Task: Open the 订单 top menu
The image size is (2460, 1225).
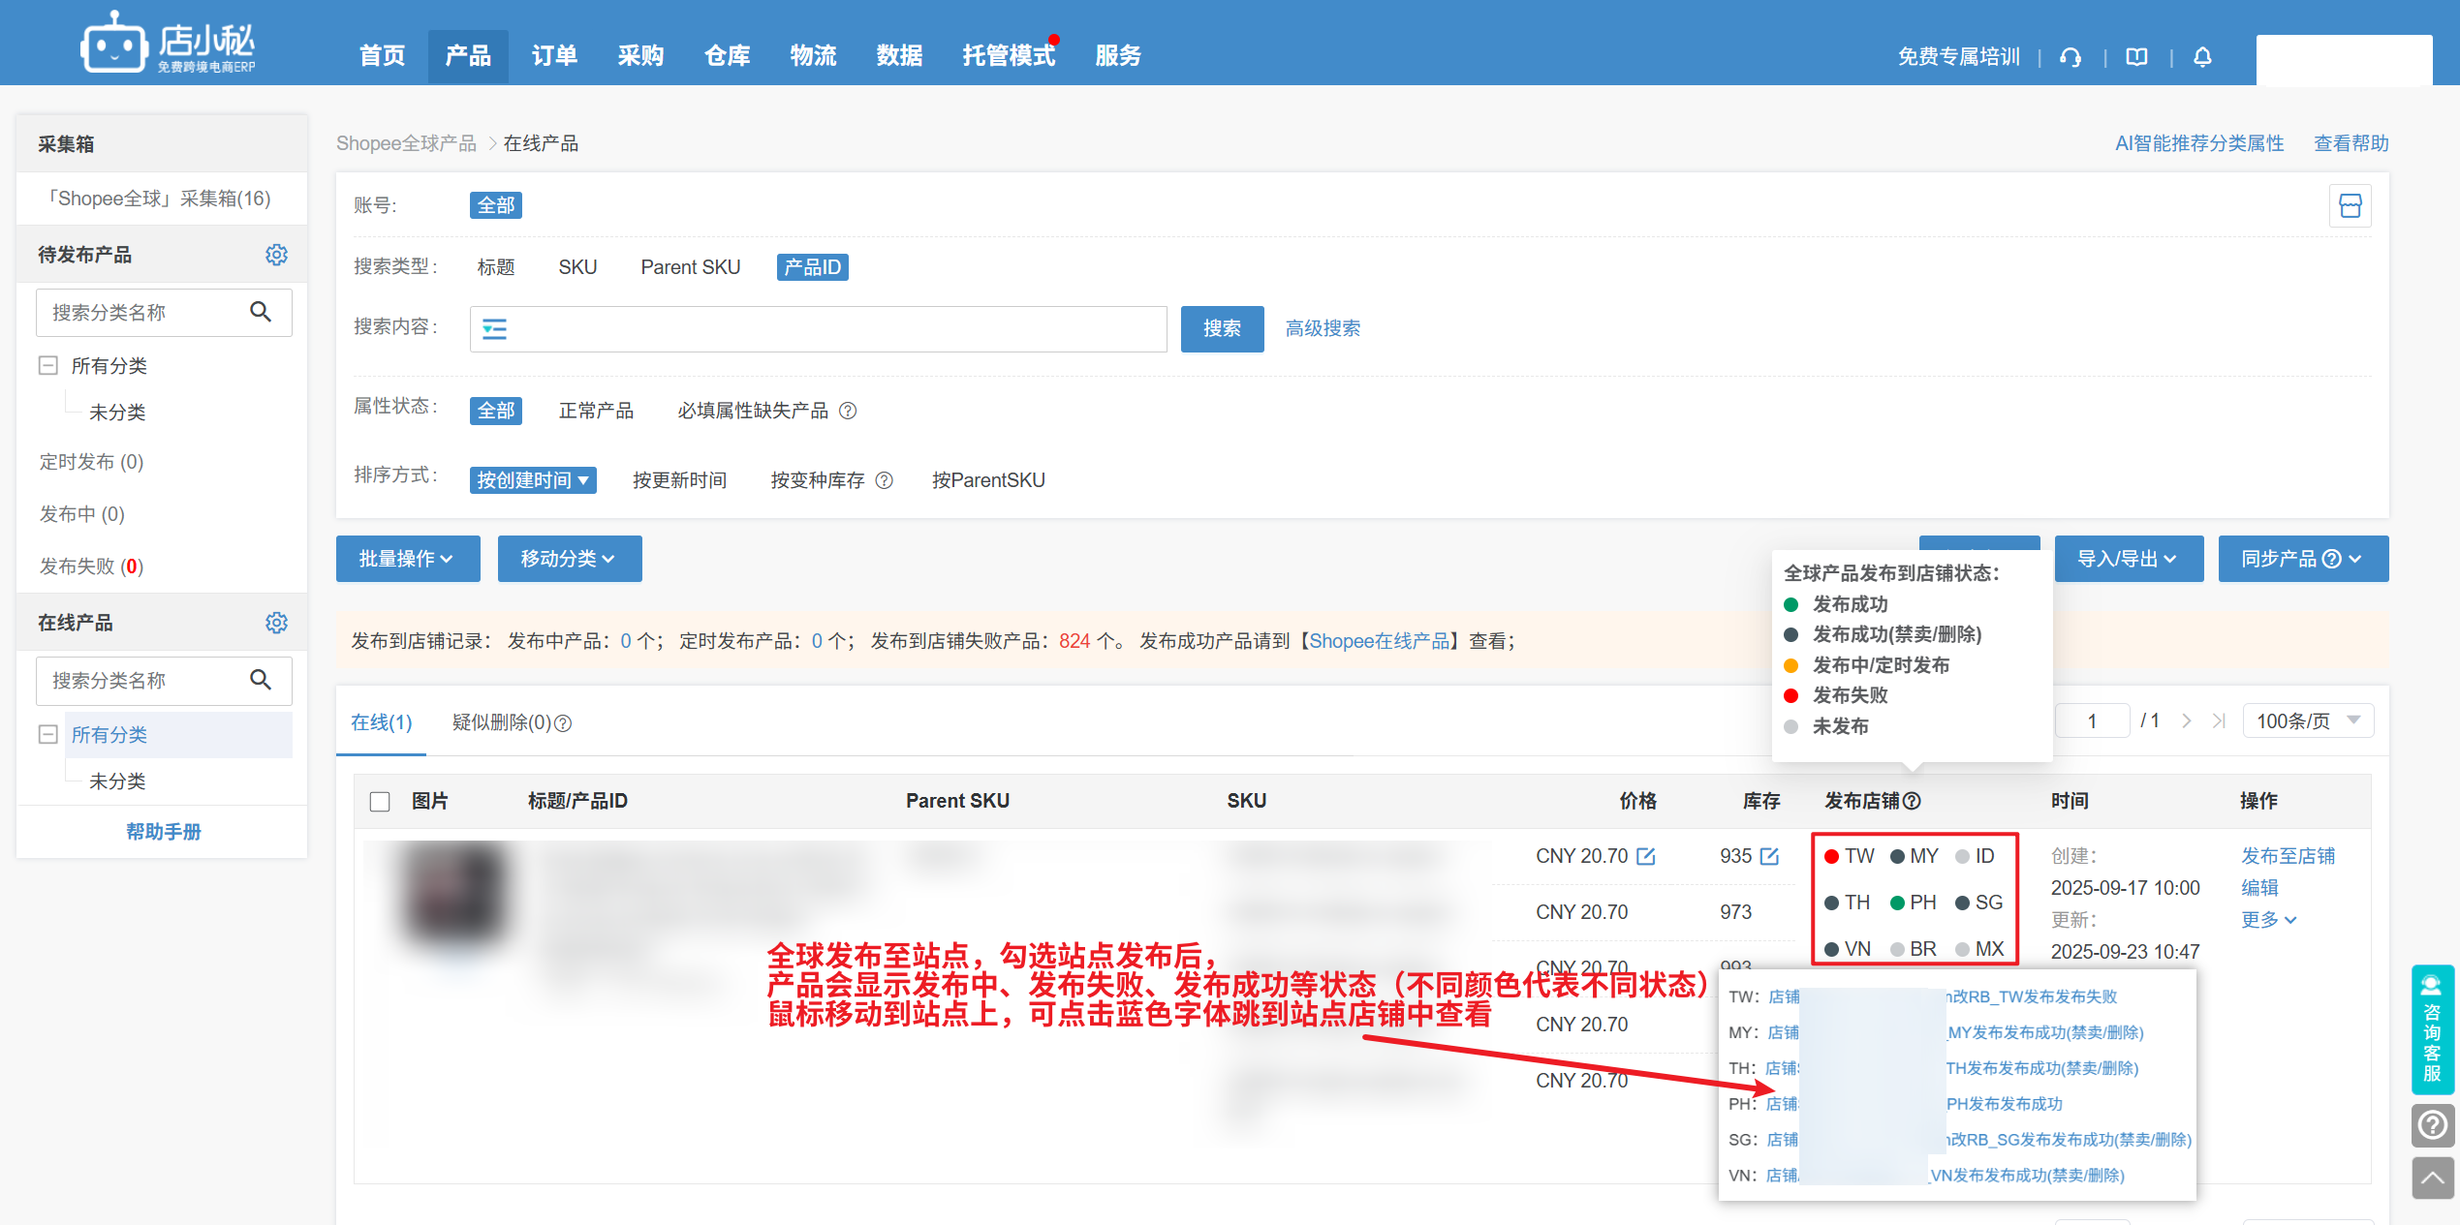Action: [554, 56]
